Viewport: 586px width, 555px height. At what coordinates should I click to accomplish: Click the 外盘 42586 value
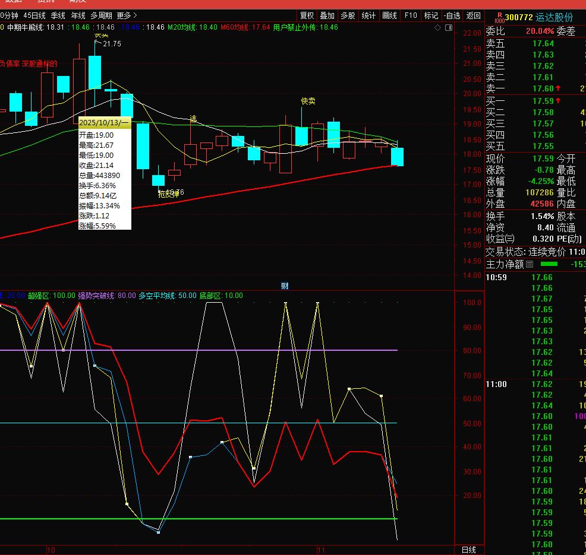pyautogui.click(x=542, y=204)
